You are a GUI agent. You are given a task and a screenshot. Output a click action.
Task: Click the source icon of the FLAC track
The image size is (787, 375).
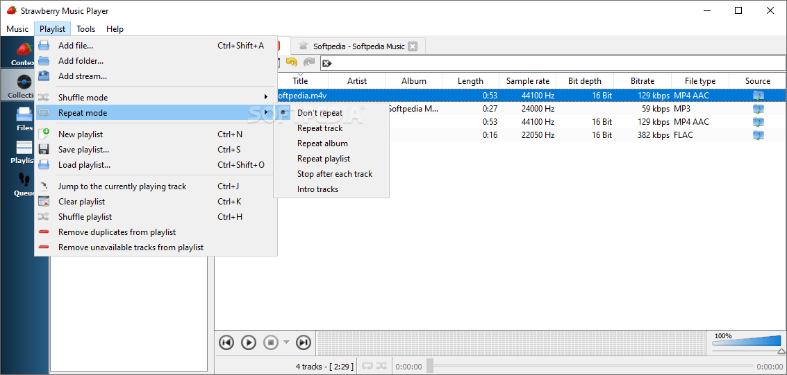click(758, 134)
